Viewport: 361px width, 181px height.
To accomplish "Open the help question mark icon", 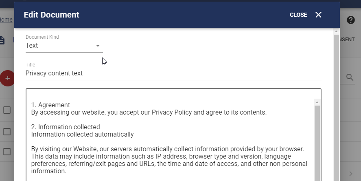I will pos(351,20).
